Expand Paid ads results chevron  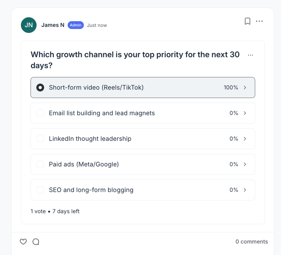[x=245, y=164]
